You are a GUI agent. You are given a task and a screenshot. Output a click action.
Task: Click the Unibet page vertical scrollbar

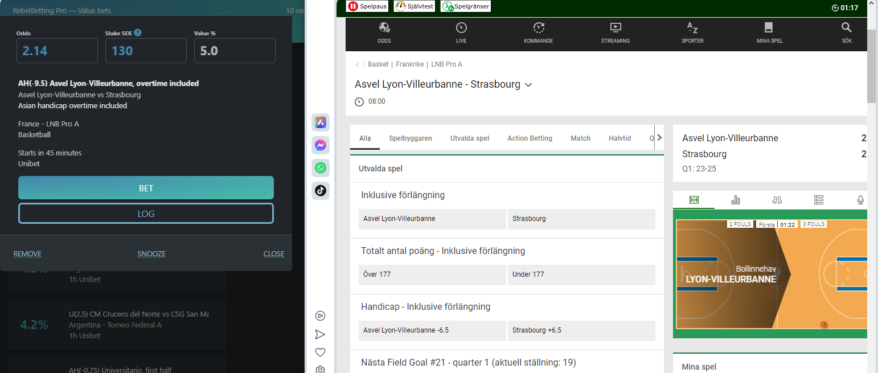872,65
